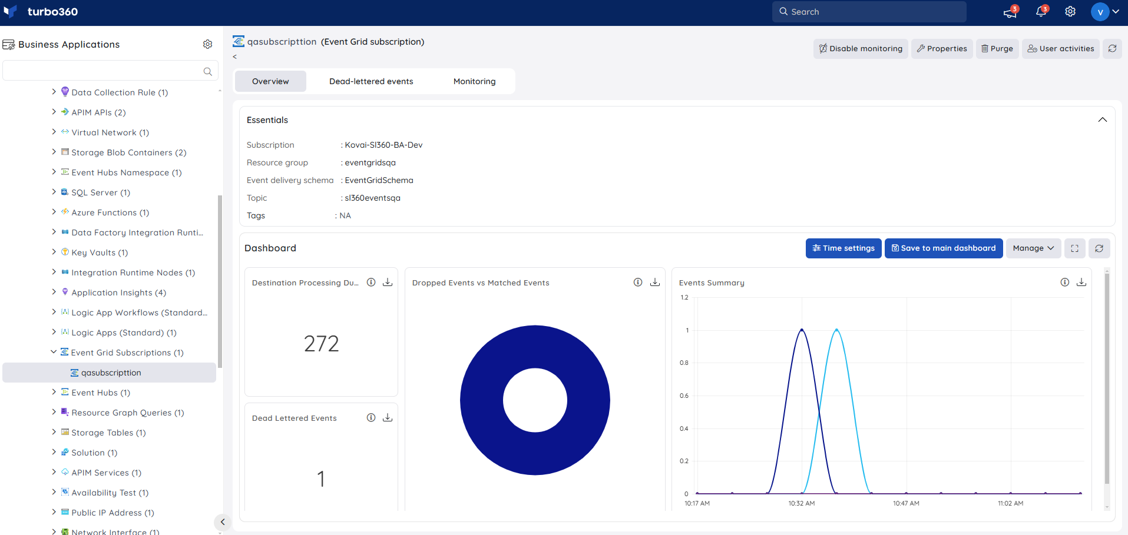Select Event Hubs Namespace (1) item
Screen dimensions: 1128x535
point(126,172)
